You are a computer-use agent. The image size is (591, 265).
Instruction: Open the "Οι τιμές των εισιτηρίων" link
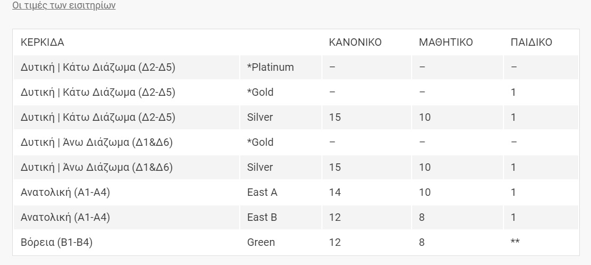(64, 6)
